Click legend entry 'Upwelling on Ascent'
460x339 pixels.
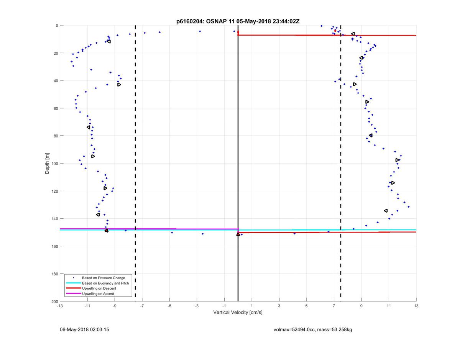tap(98, 293)
